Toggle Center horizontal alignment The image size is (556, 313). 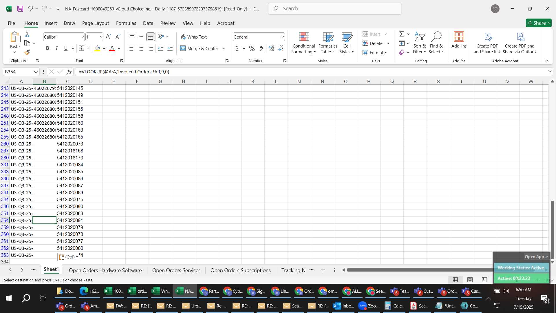tap(141, 48)
